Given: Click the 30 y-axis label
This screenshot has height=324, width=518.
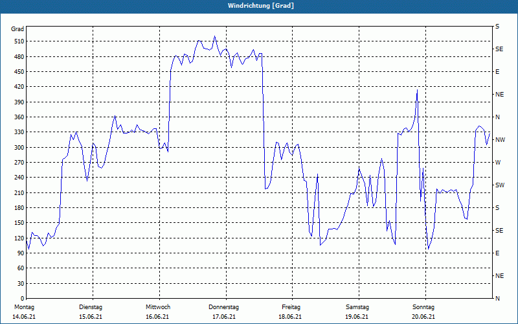Looking at the screenshot, I should click(21, 283).
